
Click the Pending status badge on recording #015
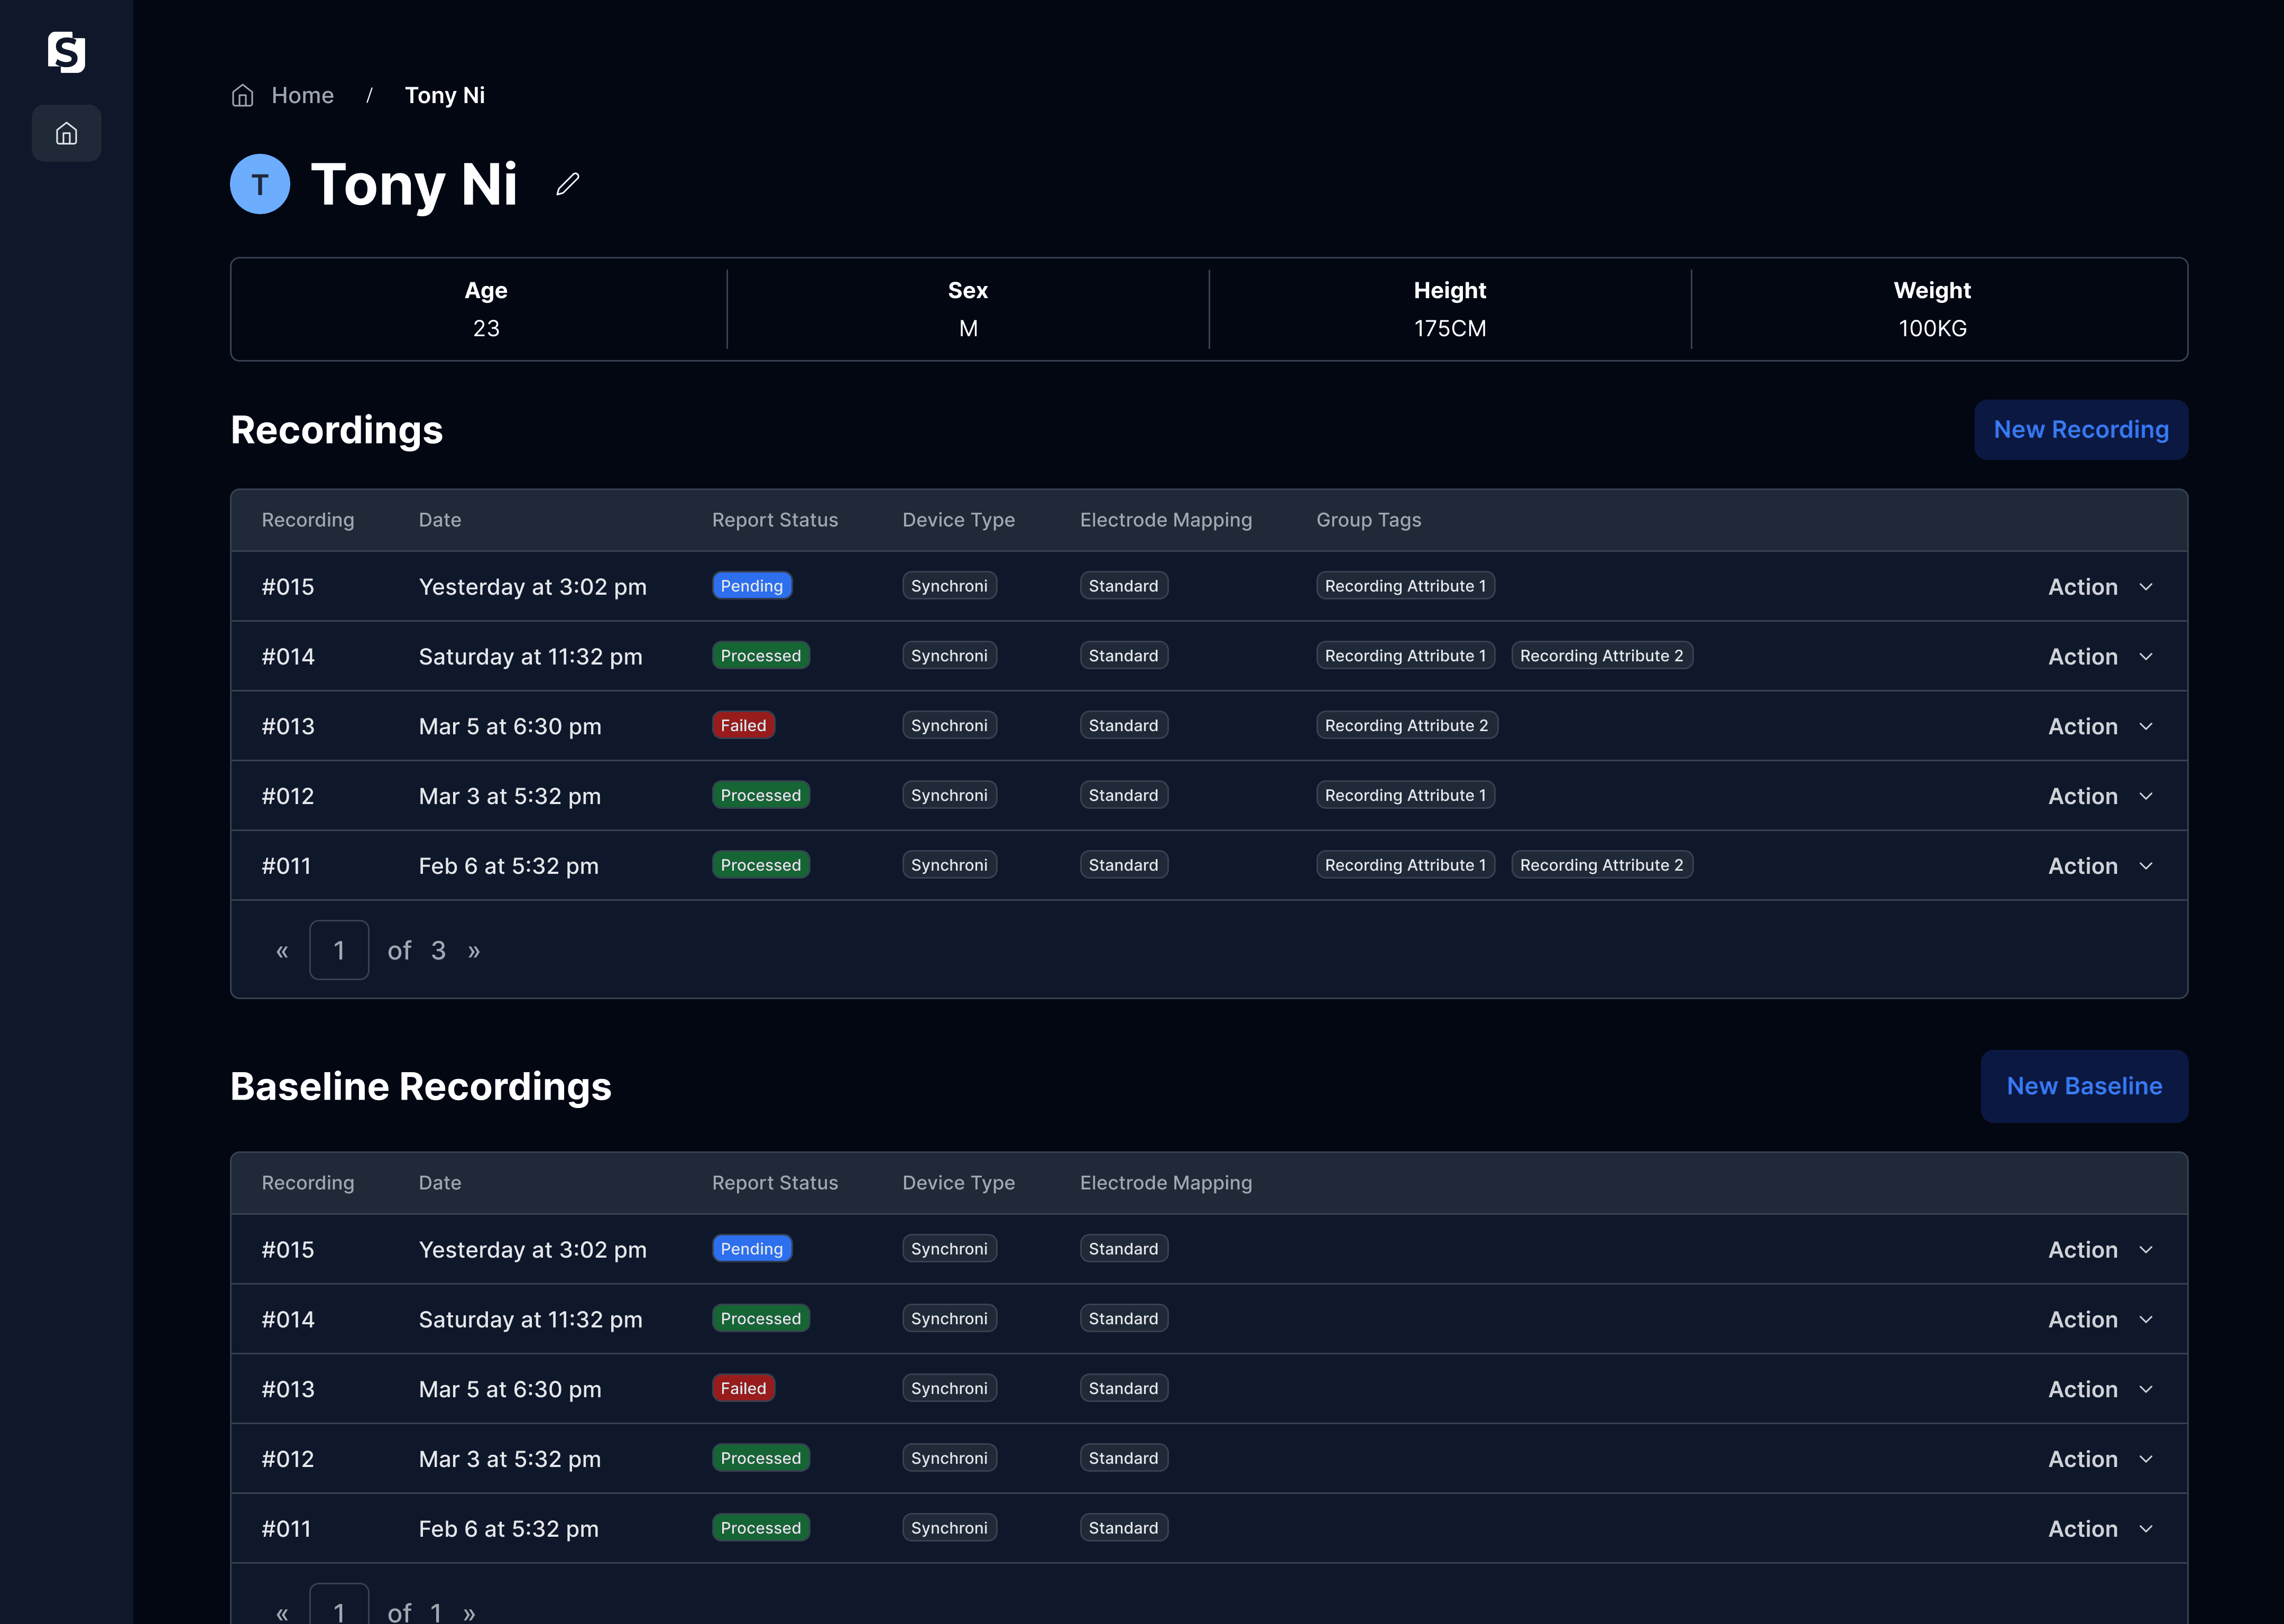tap(752, 585)
